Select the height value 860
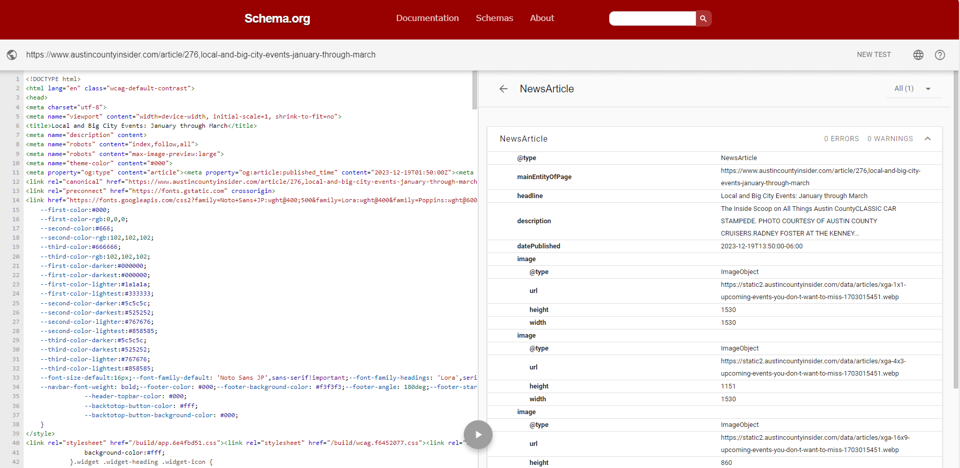960x468 pixels. [x=726, y=463]
